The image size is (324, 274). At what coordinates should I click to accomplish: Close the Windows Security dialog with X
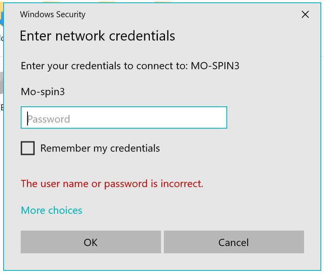click(305, 14)
